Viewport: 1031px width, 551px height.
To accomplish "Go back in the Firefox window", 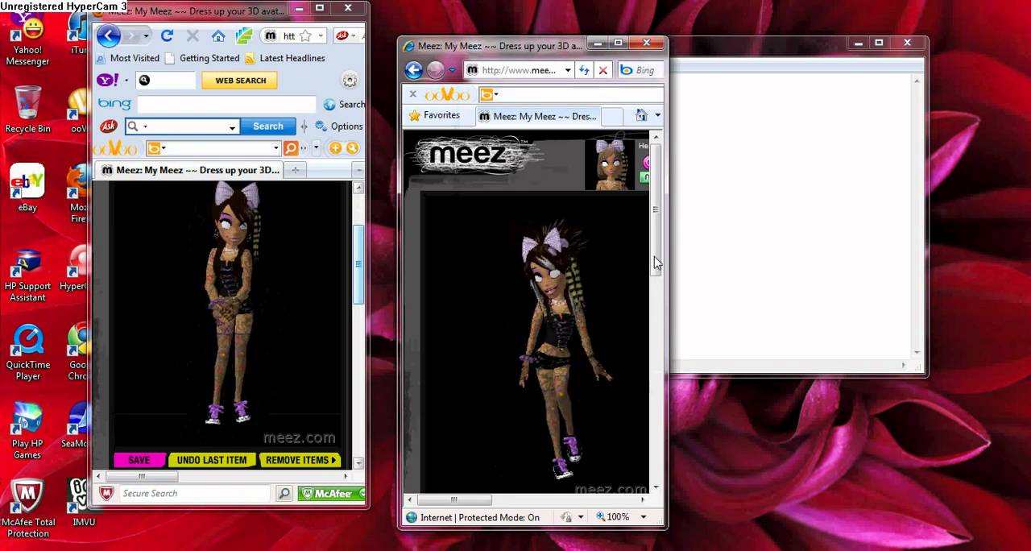I will point(108,35).
